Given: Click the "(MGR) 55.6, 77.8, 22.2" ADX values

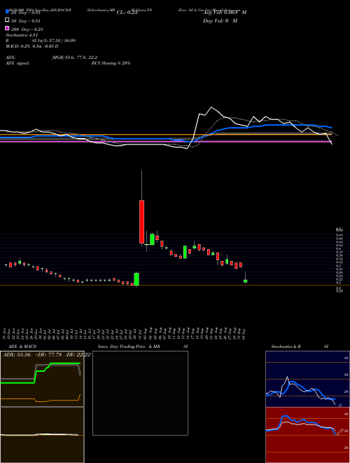Looking at the screenshot, I should tap(74, 58).
